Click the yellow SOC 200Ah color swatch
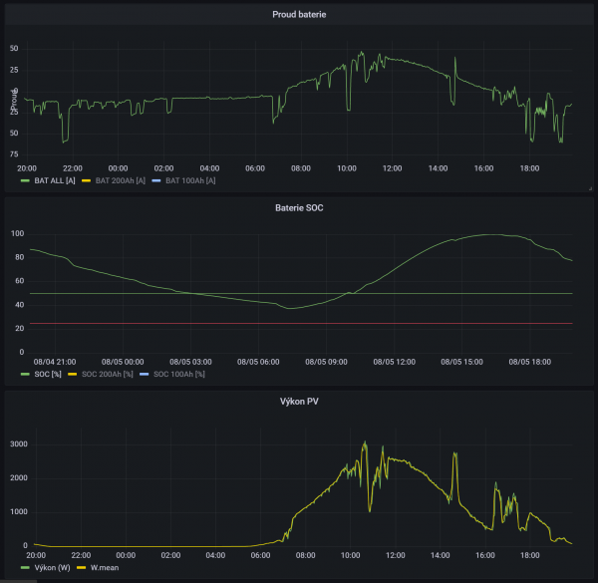Image resolution: width=598 pixels, height=583 pixels. [73, 374]
